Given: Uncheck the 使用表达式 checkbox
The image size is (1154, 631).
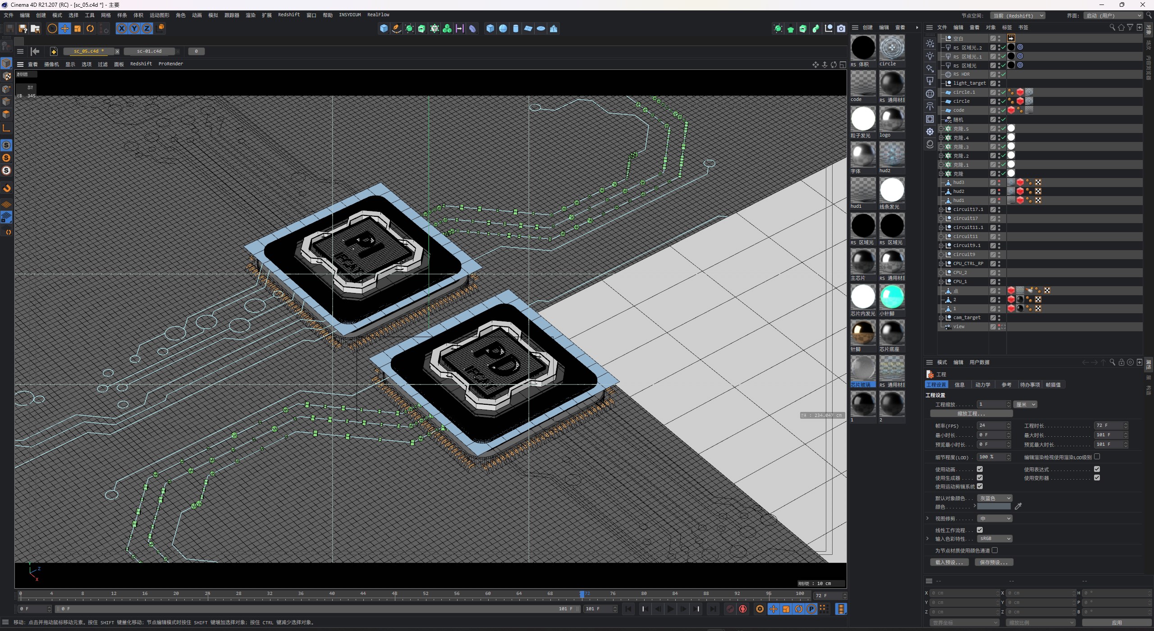Looking at the screenshot, I should pos(1097,469).
